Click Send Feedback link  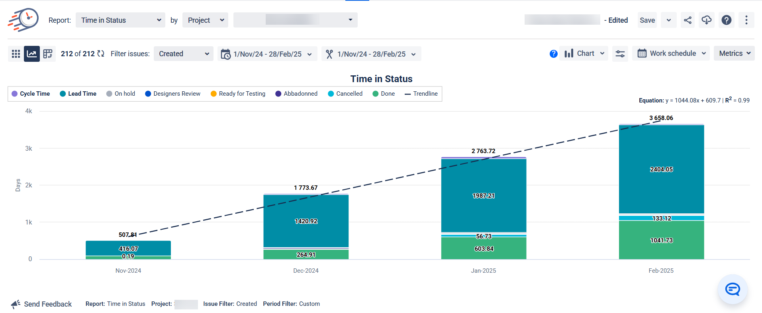(x=42, y=304)
